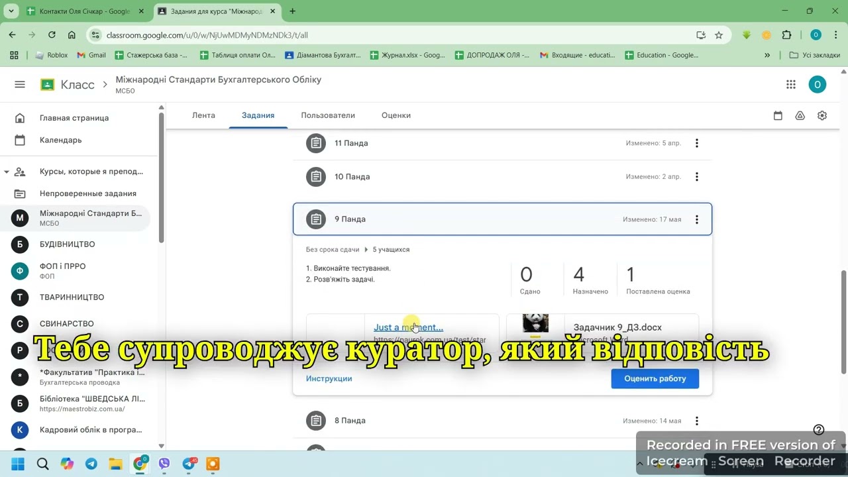848x477 pixels.
Task: Open the class Google Calendar icon
Action: pyautogui.click(x=778, y=115)
